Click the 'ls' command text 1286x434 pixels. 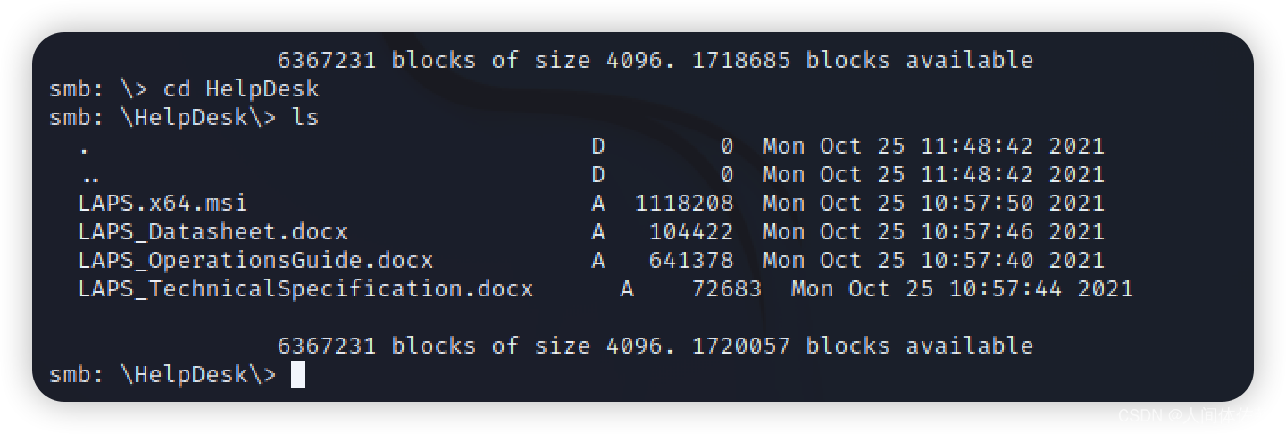[305, 117]
